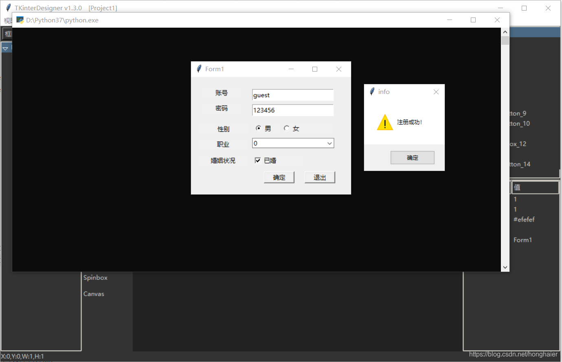The image size is (562, 362).
Task: Click the guest account input field
Action: [x=292, y=95]
